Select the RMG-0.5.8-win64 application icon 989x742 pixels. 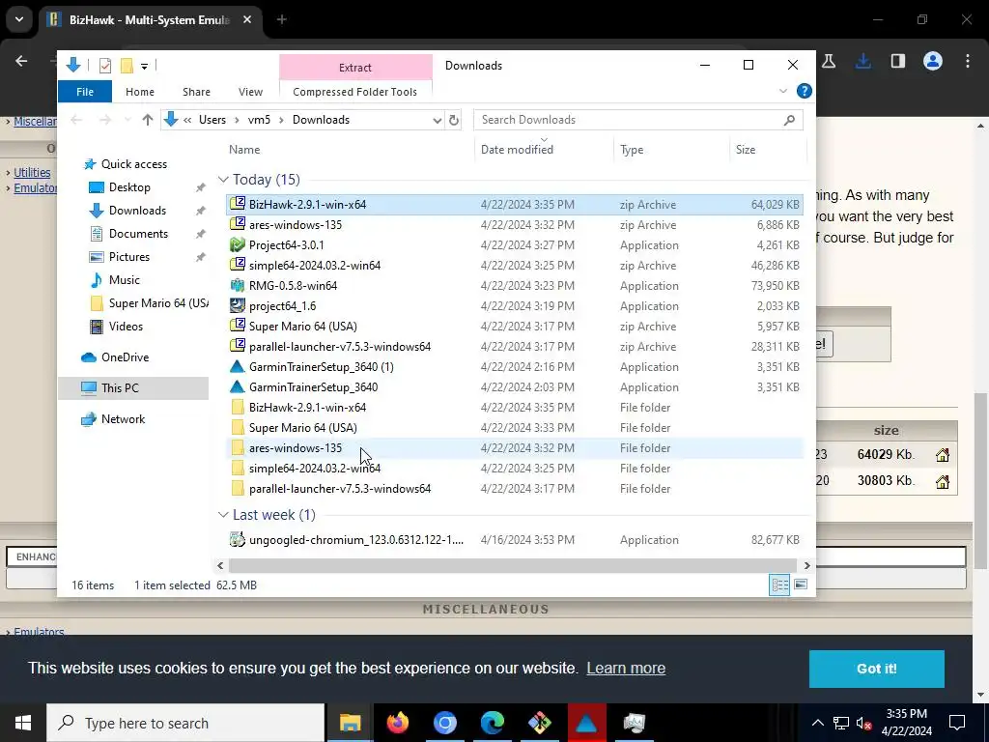238,285
